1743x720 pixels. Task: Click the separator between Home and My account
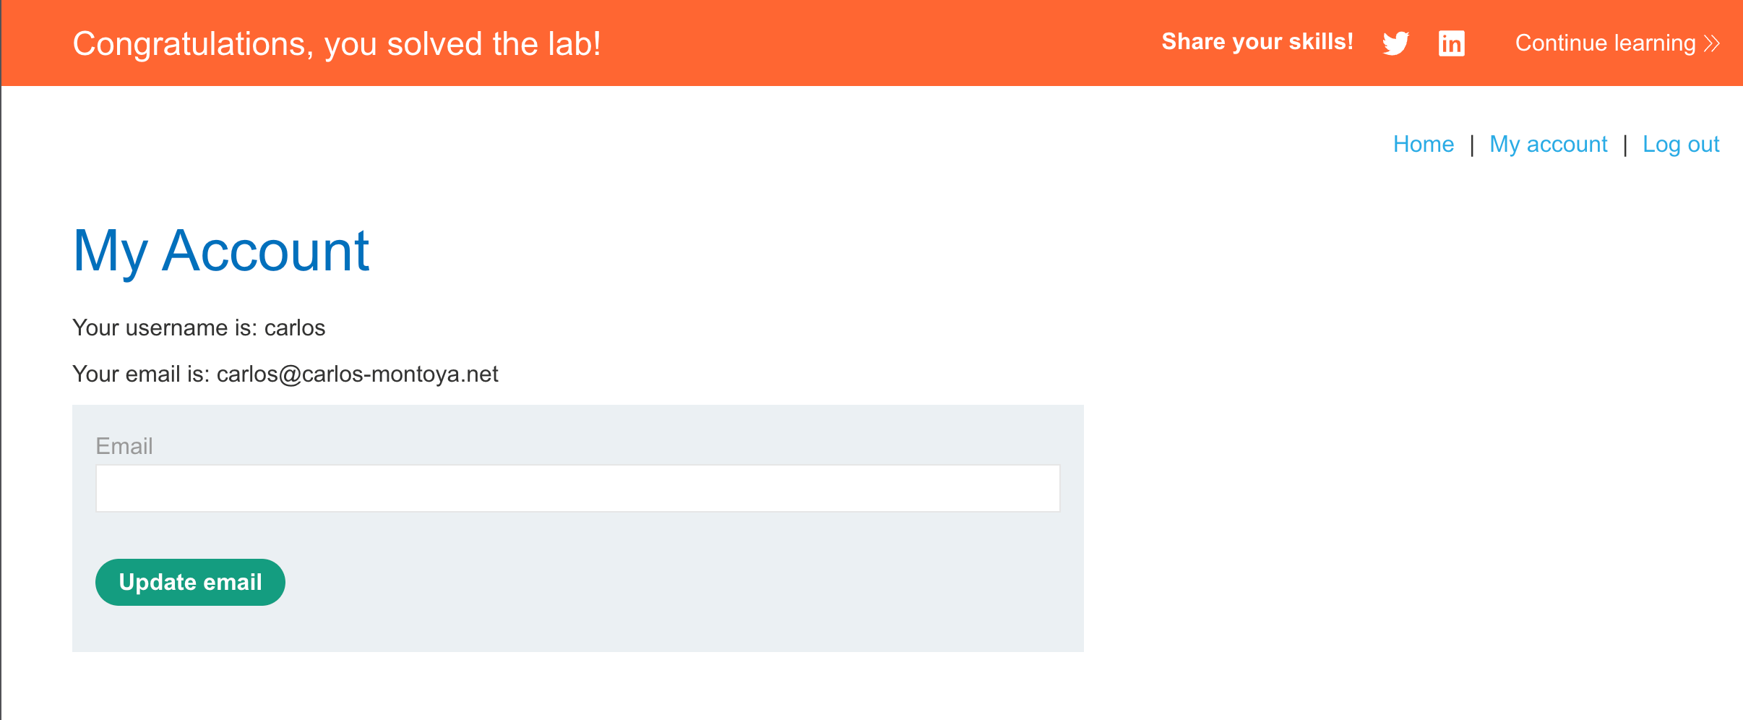point(1471,145)
